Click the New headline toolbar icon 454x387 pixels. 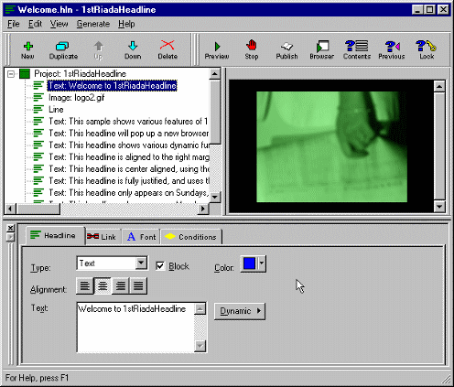point(27,50)
